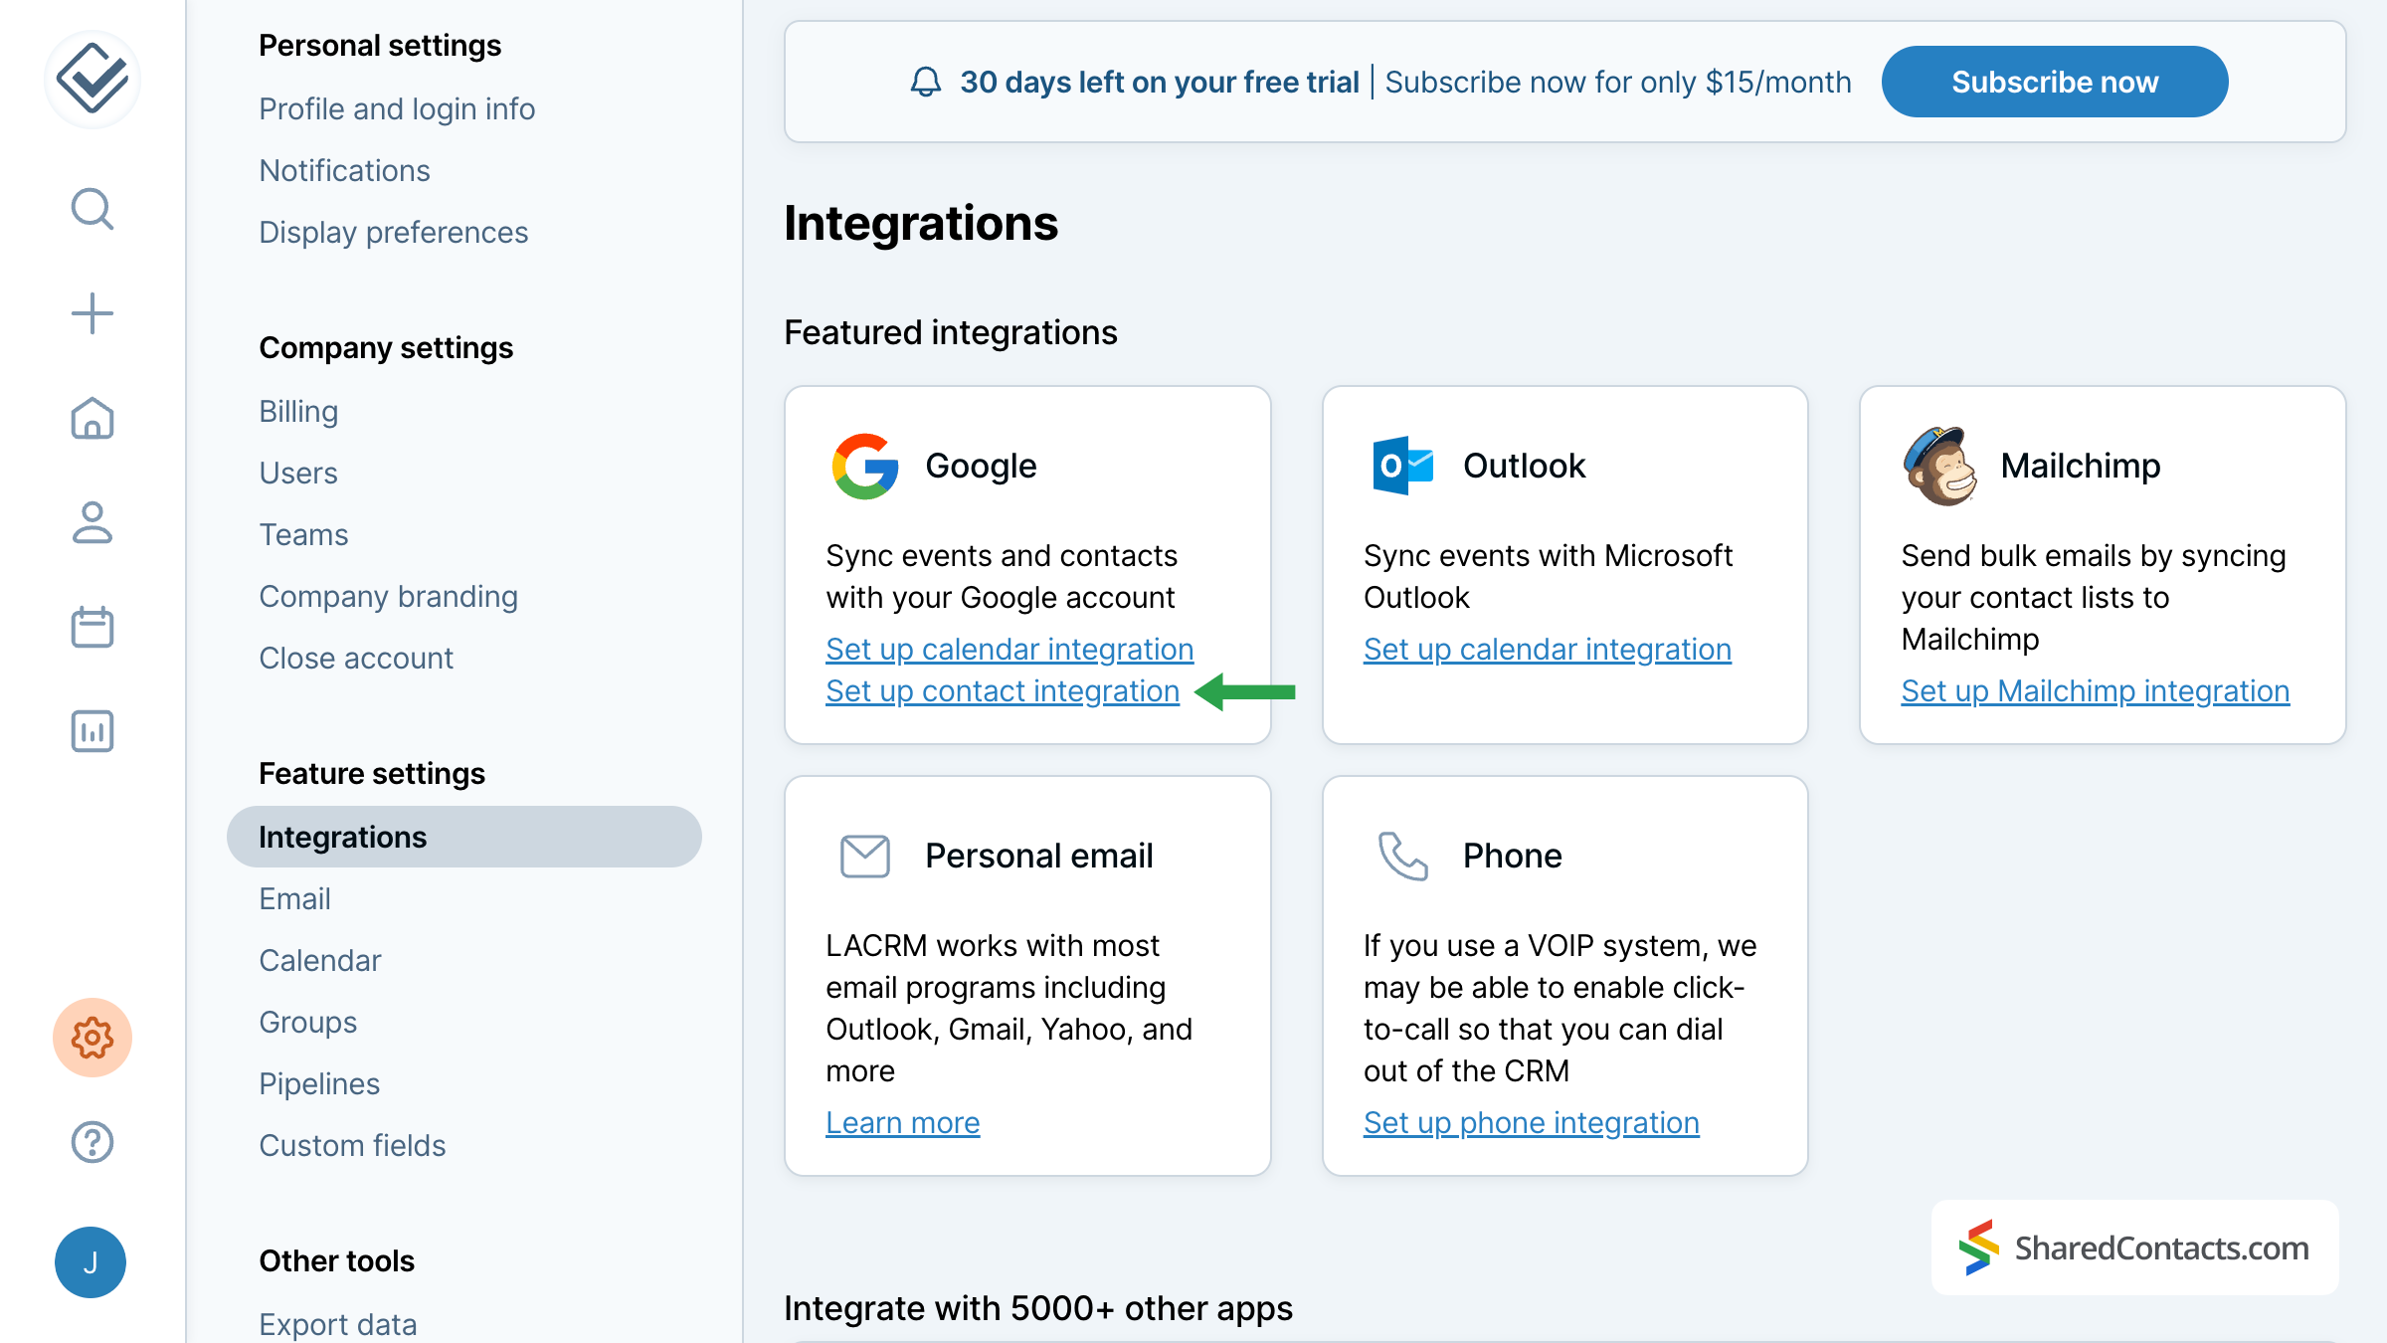The height and width of the screenshot is (1343, 2387).
Task: Click the Phone handset icon
Action: [x=1402, y=856]
